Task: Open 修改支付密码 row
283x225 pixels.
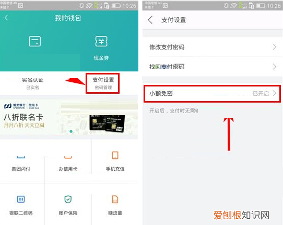Action: pos(212,47)
